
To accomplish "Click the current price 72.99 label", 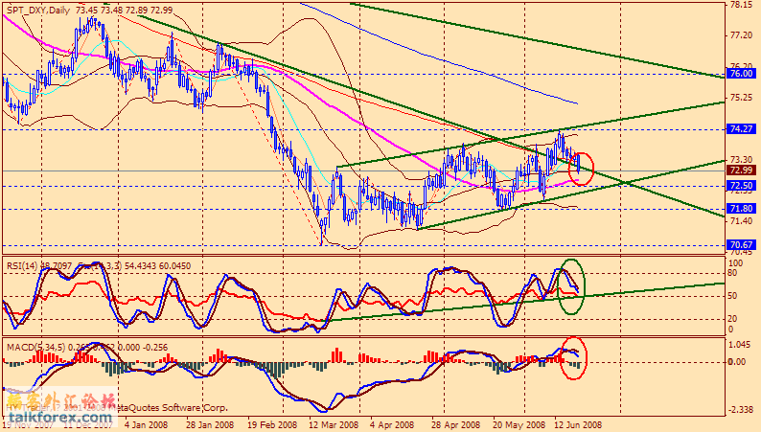I will [x=742, y=171].
